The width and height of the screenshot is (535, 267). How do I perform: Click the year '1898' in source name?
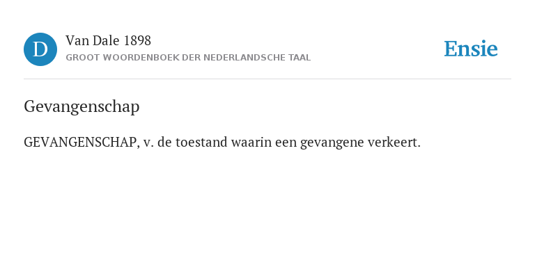click(137, 41)
